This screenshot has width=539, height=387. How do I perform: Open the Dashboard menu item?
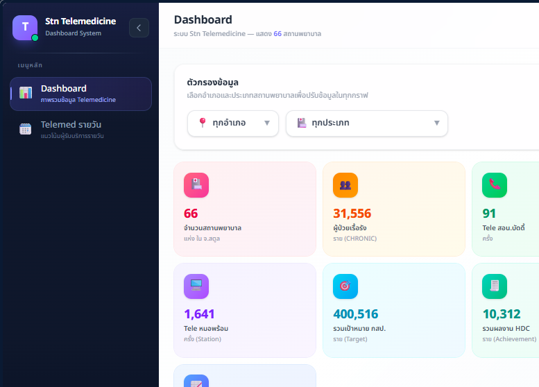tap(80, 94)
